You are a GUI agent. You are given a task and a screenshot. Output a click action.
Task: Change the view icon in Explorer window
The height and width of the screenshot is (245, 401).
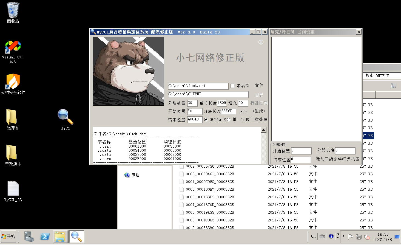tap(393, 86)
